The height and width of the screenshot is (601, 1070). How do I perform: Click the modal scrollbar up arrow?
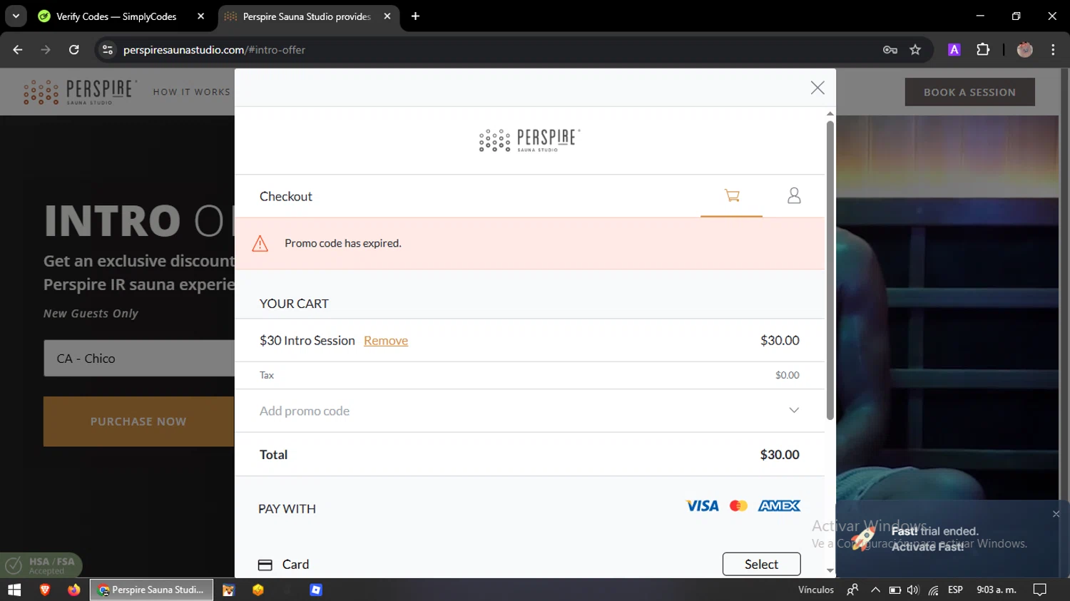tap(830, 113)
